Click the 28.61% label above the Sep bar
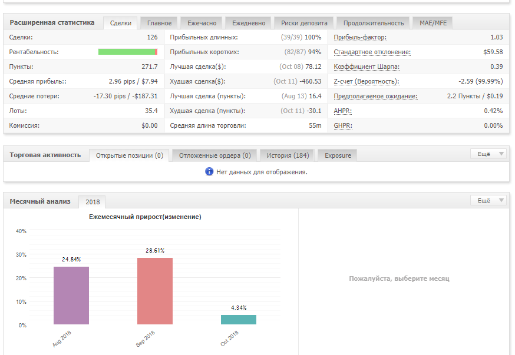This screenshot has width=515, height=355. [155, 251]
